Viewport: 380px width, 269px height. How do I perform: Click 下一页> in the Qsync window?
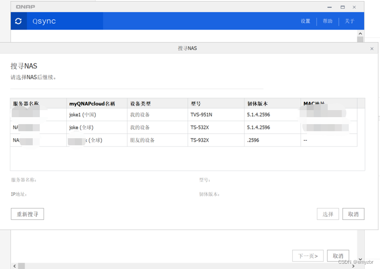pos(308,256)
